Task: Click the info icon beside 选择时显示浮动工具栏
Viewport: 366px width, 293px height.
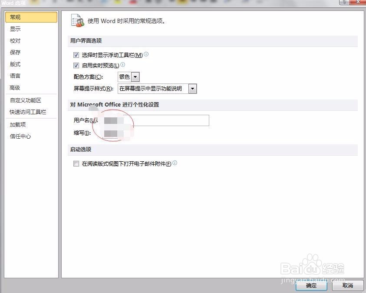Action: [x=146, y=54]
